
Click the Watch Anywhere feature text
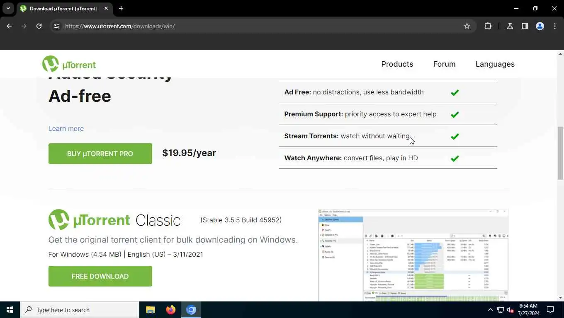[x=351, y=158]
